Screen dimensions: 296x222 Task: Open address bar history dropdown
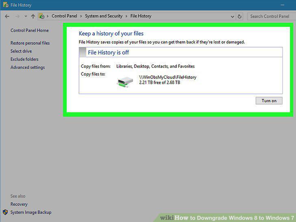(x=233, y=17)
